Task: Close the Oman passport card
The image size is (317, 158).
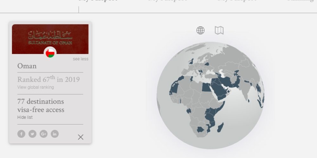Action: coord(81,137)
